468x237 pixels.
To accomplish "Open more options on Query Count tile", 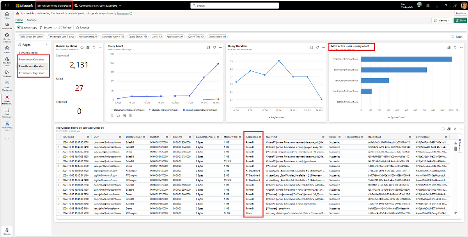I will tap(221, 47).
